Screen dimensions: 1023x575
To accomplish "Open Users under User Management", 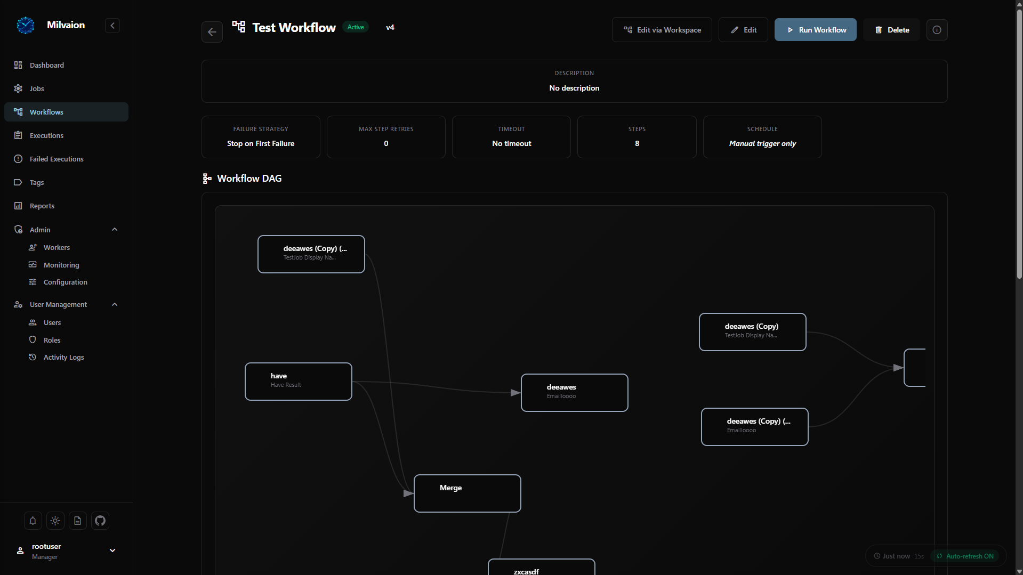I will point(52,322).
